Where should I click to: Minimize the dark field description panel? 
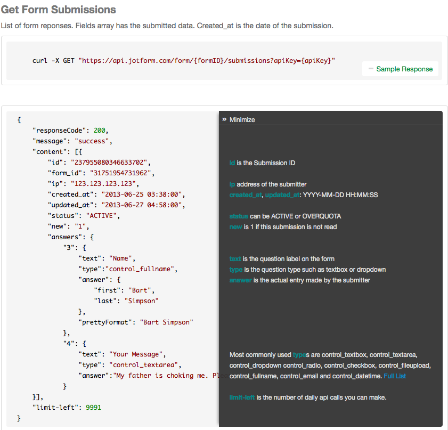242,120
